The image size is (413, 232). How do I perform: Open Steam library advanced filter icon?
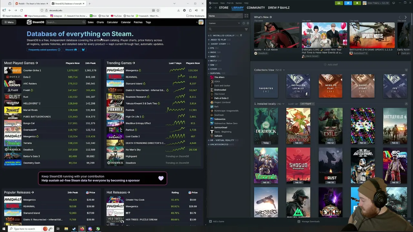[x=246, y=29]
